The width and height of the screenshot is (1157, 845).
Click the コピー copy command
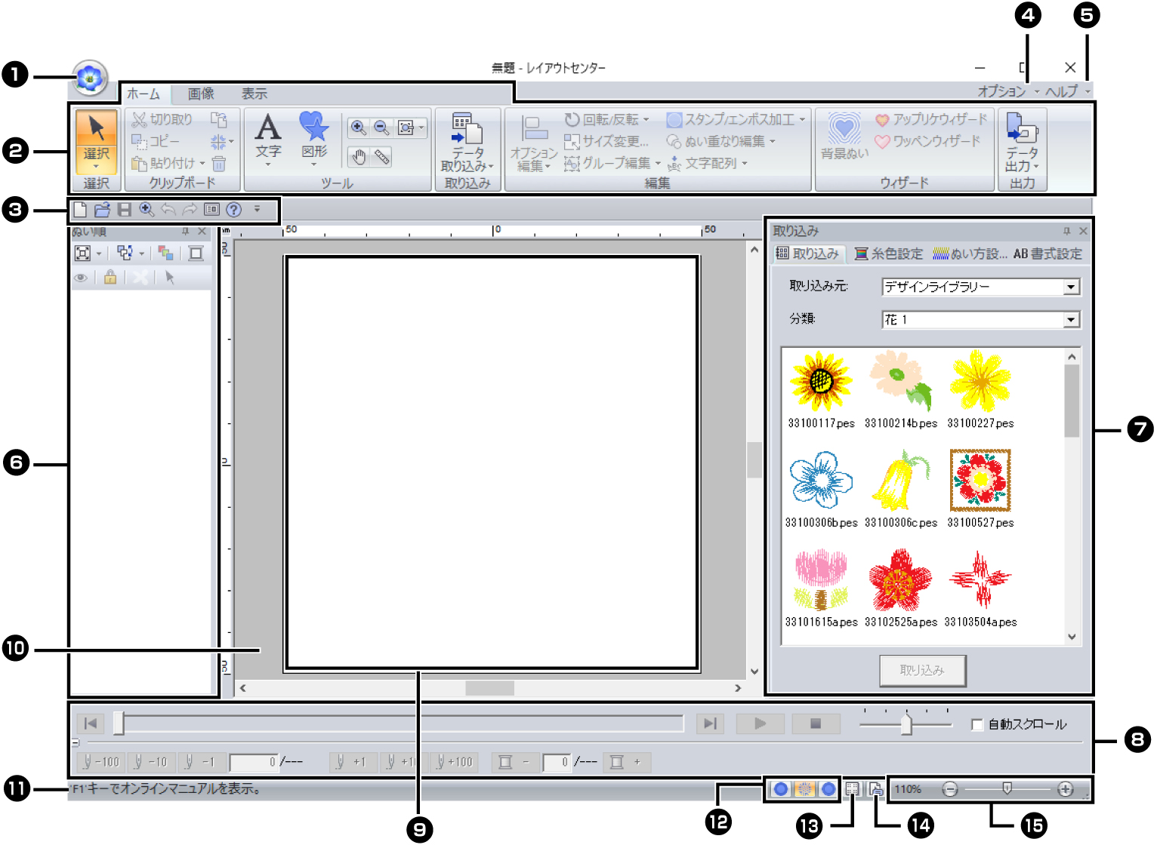(x=156, y=141)
